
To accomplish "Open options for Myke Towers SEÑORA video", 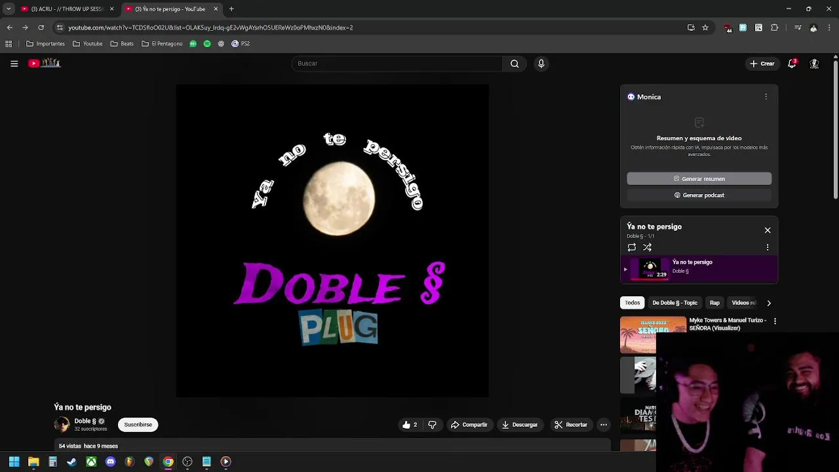I will pyautogui.click(x=775, y=321).
